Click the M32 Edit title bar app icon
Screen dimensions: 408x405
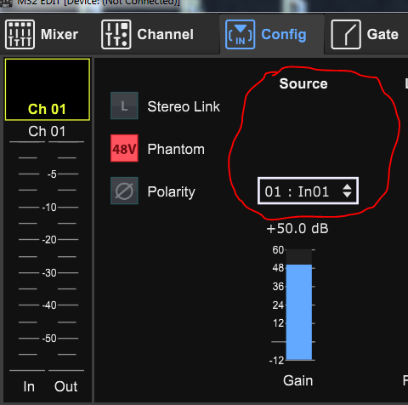(x=6, y=3)
